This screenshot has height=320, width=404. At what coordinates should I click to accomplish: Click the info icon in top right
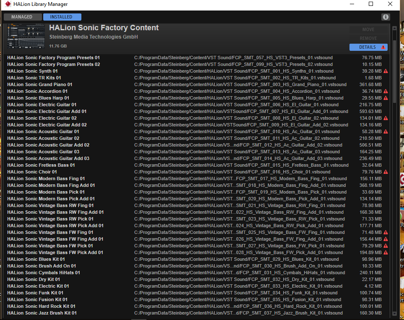[x=386, y=17]
